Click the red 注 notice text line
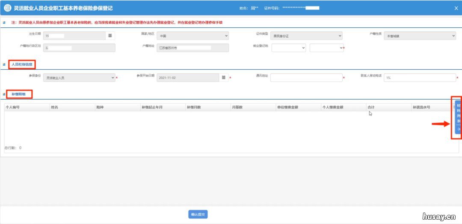Image resolution: width=462 pixels, height=224 pixels. (117, 22)
